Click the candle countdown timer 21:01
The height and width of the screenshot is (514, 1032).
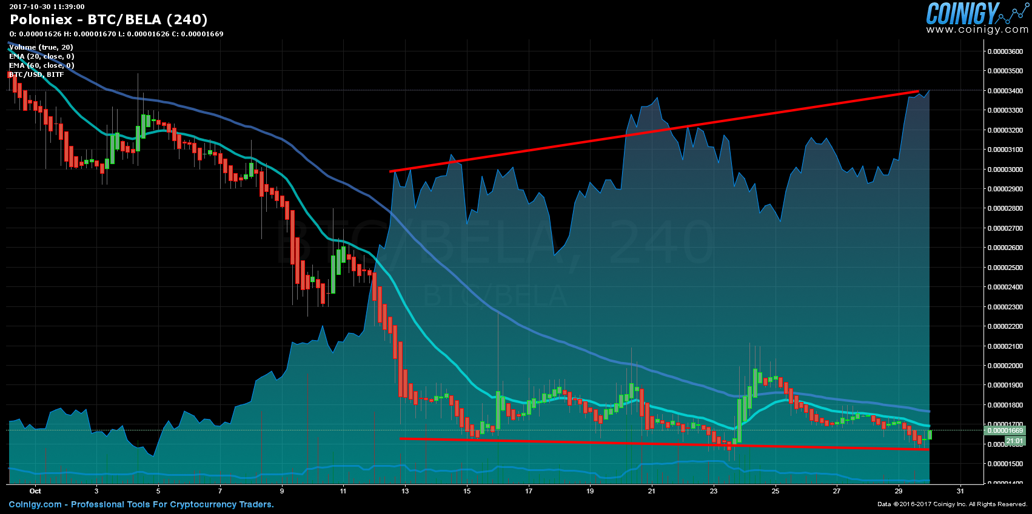[1014, 441]
